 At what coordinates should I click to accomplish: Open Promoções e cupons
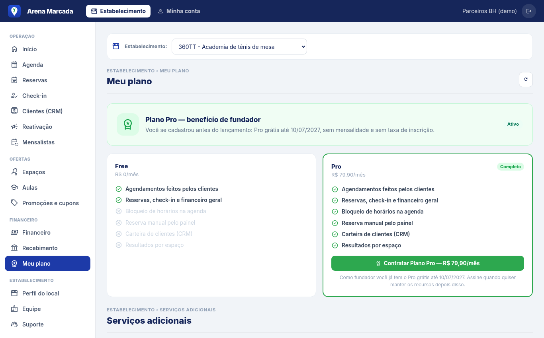click(47, 203)
